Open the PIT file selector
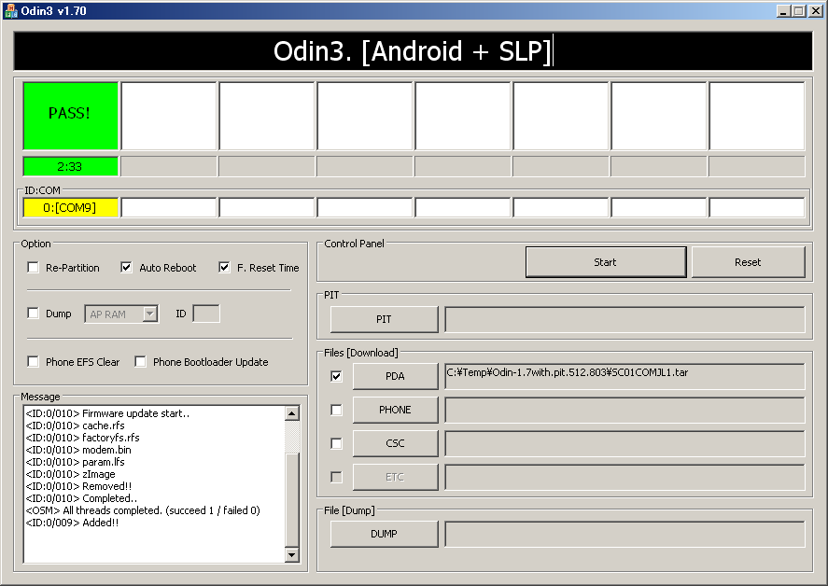This screenshot has width=828, height=586. 383,318
